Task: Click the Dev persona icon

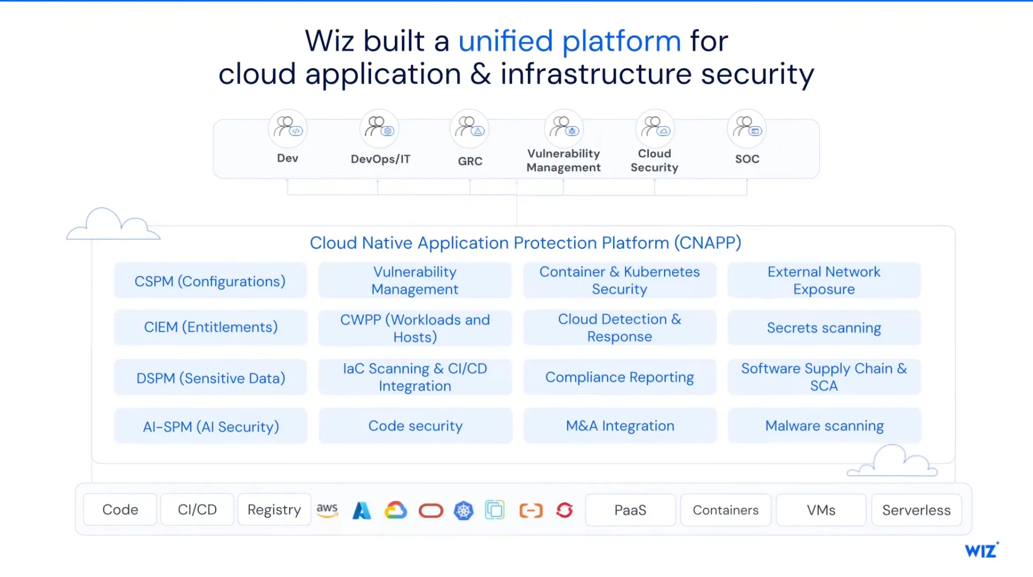Action: 288,128
